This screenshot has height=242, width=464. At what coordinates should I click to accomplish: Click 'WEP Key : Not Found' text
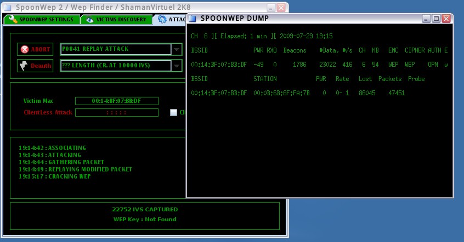pos(145,219)
